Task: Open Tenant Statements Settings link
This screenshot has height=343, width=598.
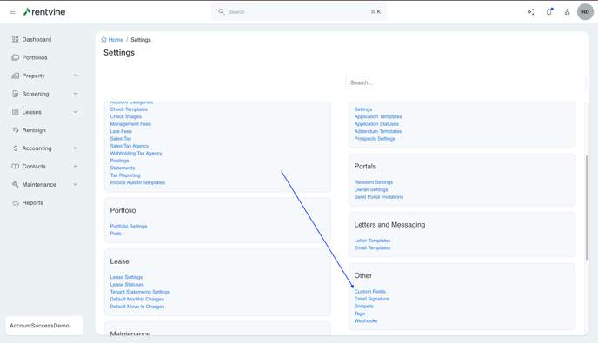Action: pyautogui.click(x=140, y=292)
